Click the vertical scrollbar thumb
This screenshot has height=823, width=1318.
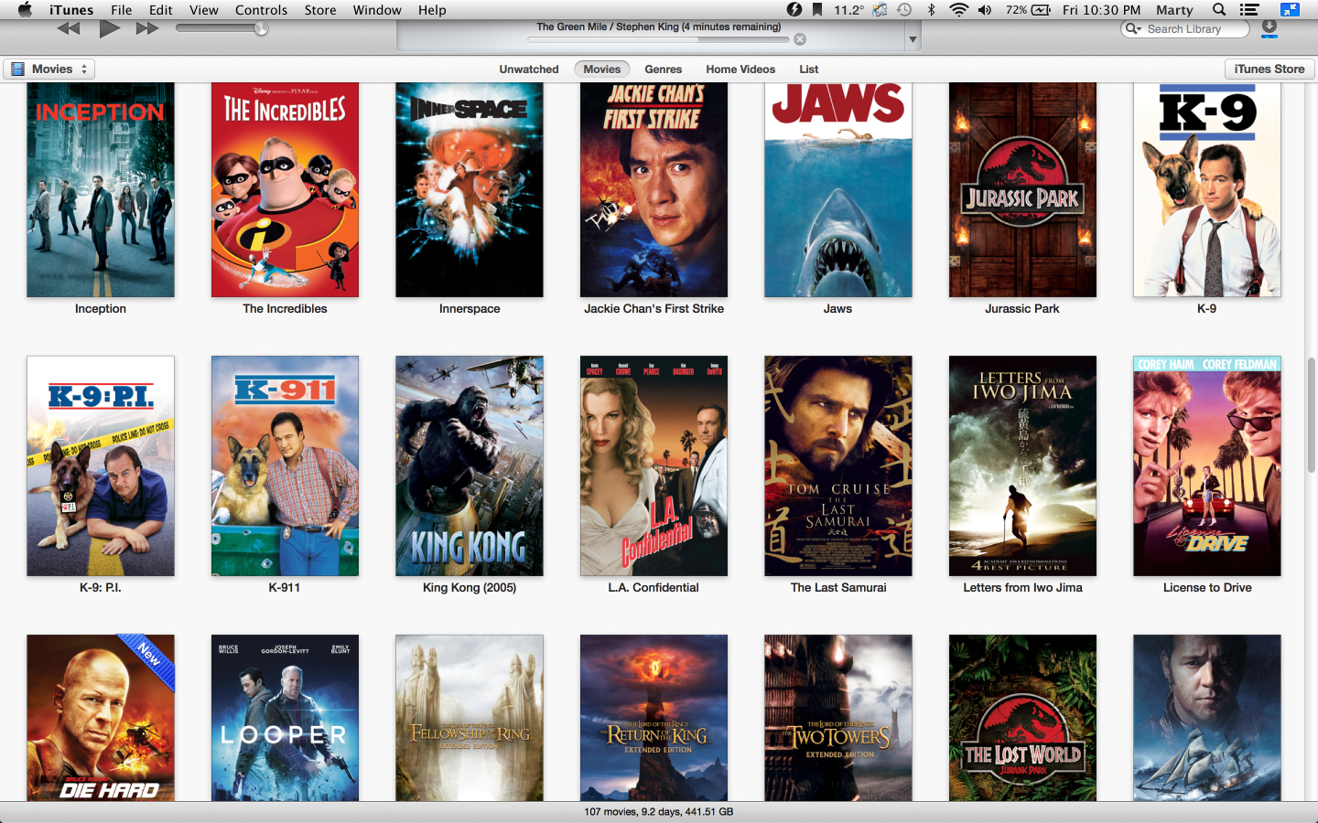pos(1312,415)
